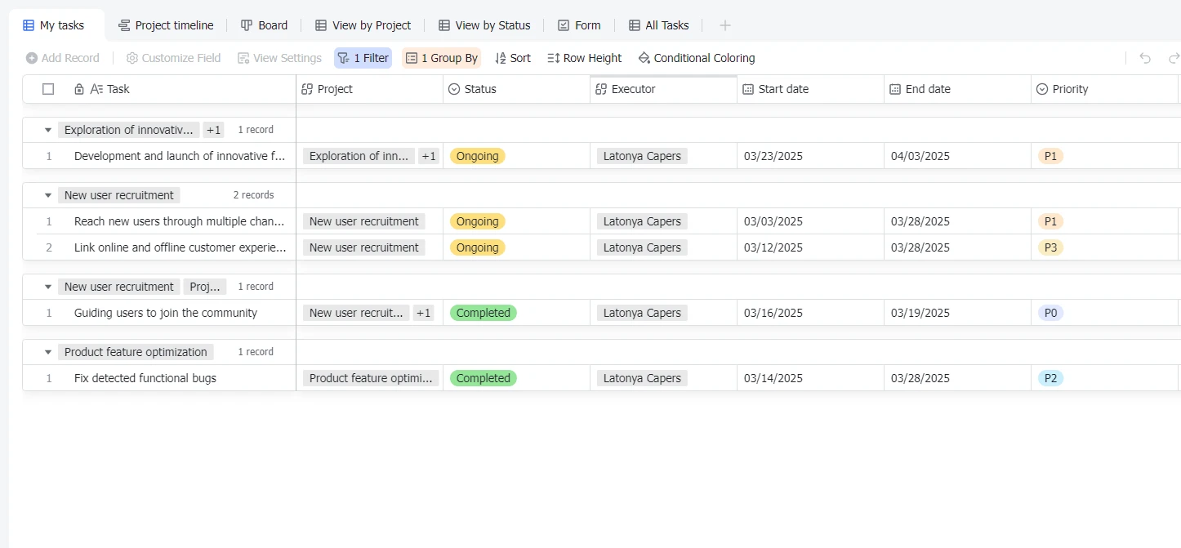
Task: Click start date 03/16/2025
Action: point(773,313)
